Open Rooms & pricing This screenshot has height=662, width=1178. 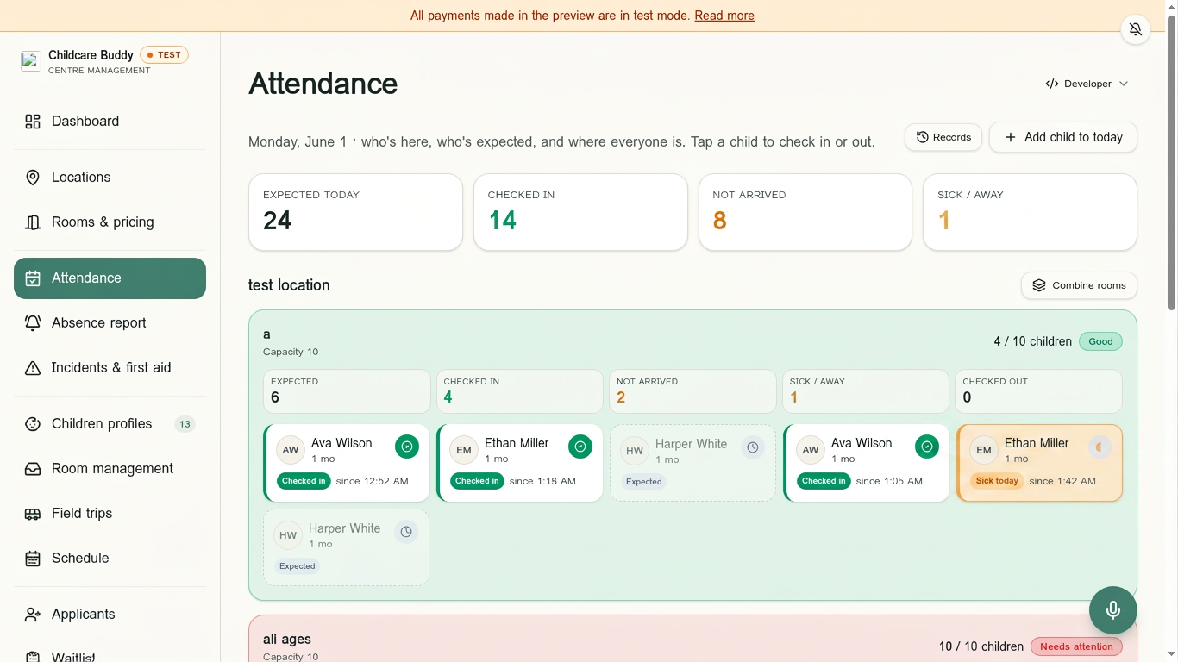point(110,222)
